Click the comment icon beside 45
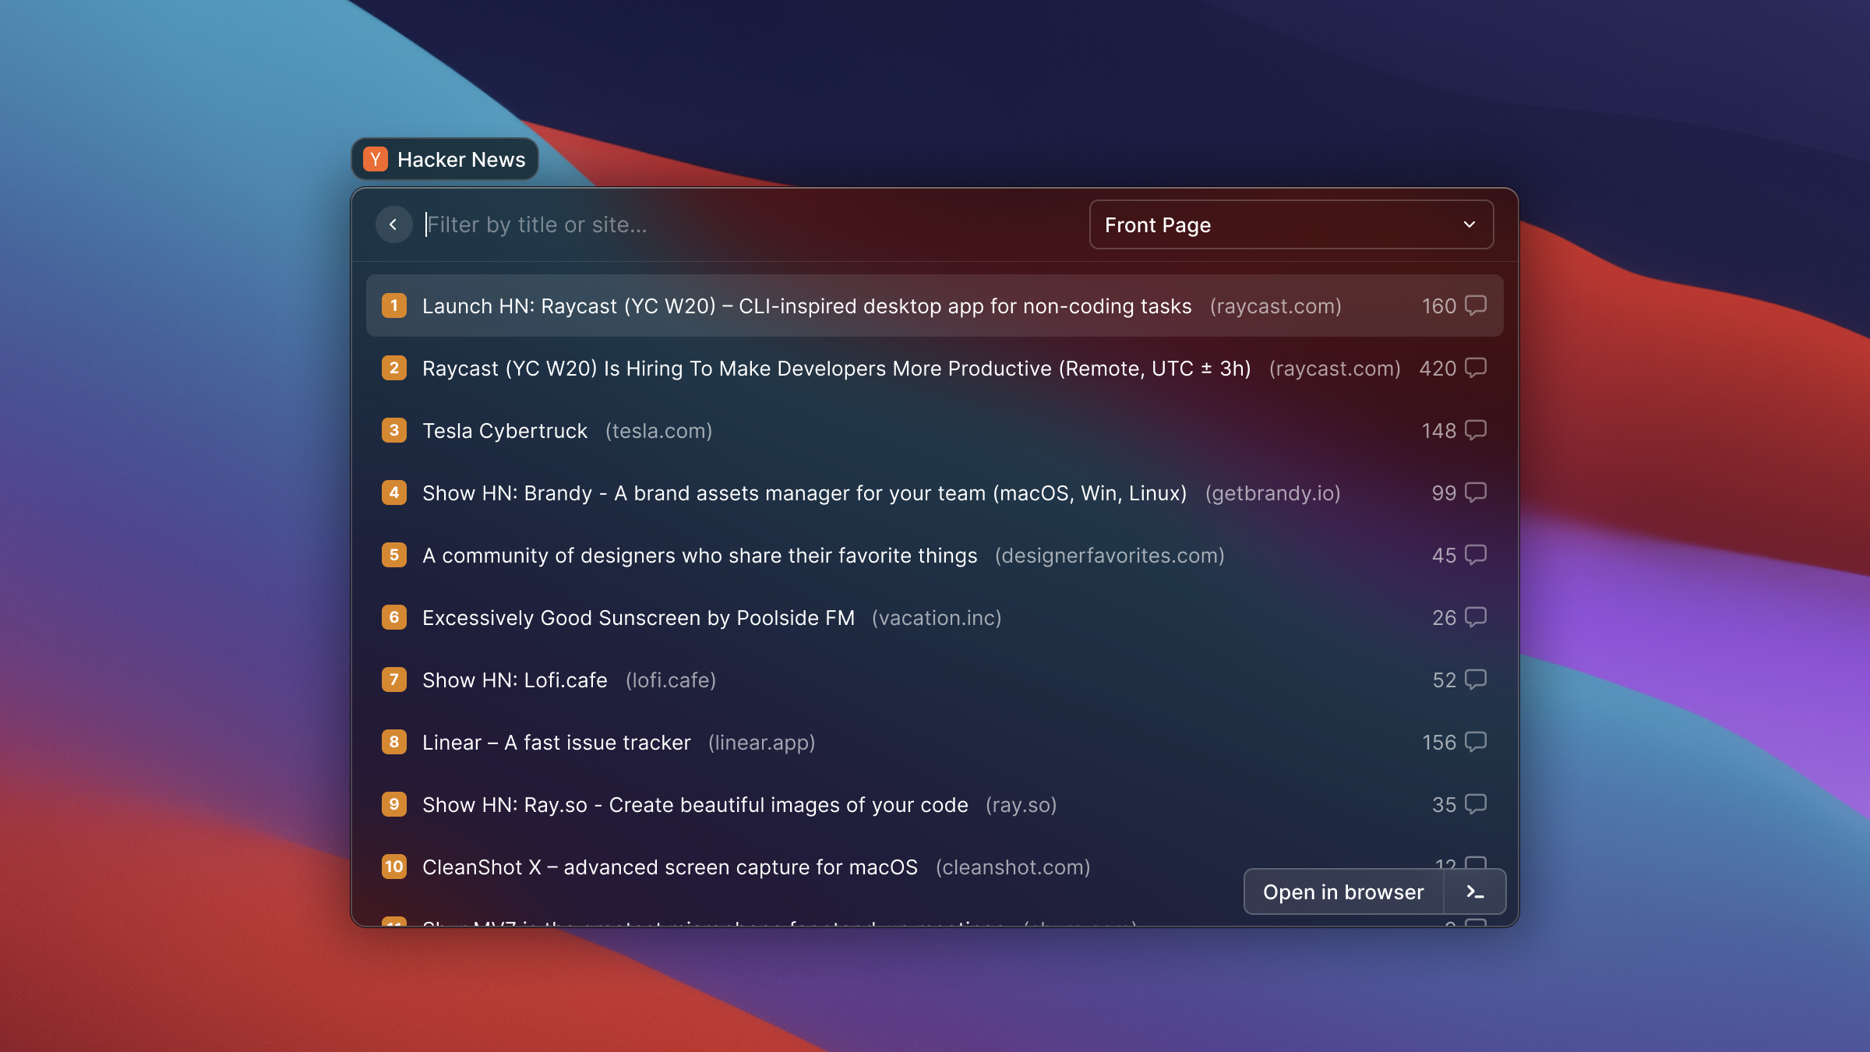Screen dimensions: 1870x1052 pos(1476,555)
